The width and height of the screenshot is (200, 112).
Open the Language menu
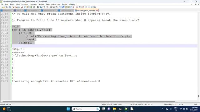pos(33,4)
